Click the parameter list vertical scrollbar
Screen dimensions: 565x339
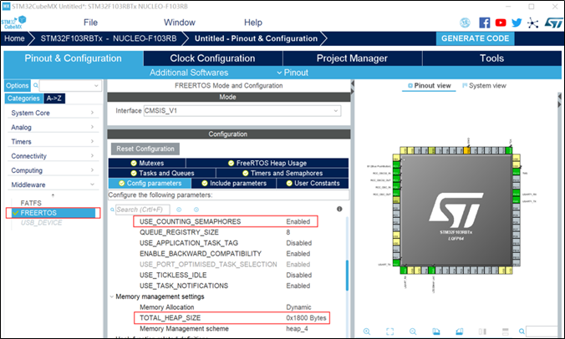[347, 276]
